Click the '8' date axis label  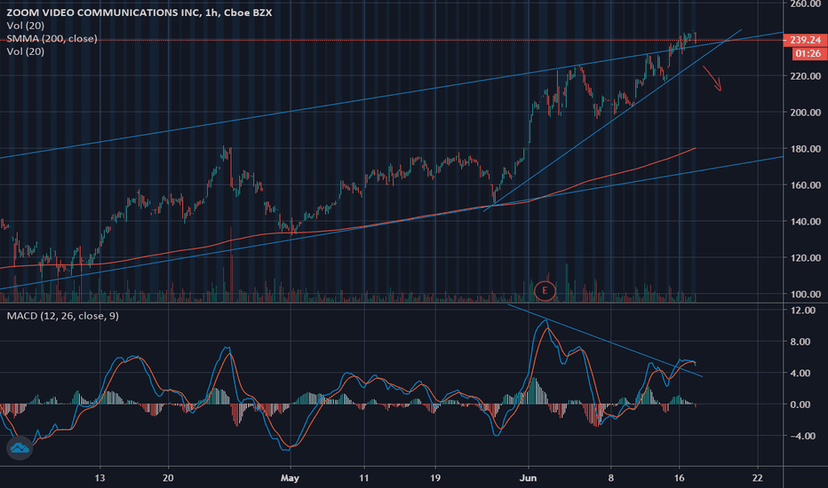611,478
